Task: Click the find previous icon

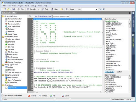Action: (100, 9)
